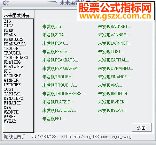Select BACKSET in the function list

coord(12,76)
